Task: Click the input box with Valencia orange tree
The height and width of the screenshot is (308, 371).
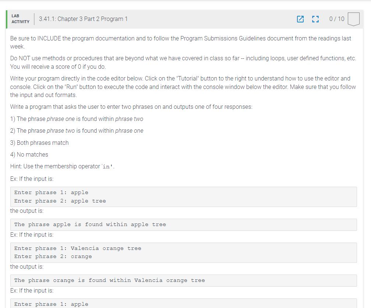Action: (183, 253)
